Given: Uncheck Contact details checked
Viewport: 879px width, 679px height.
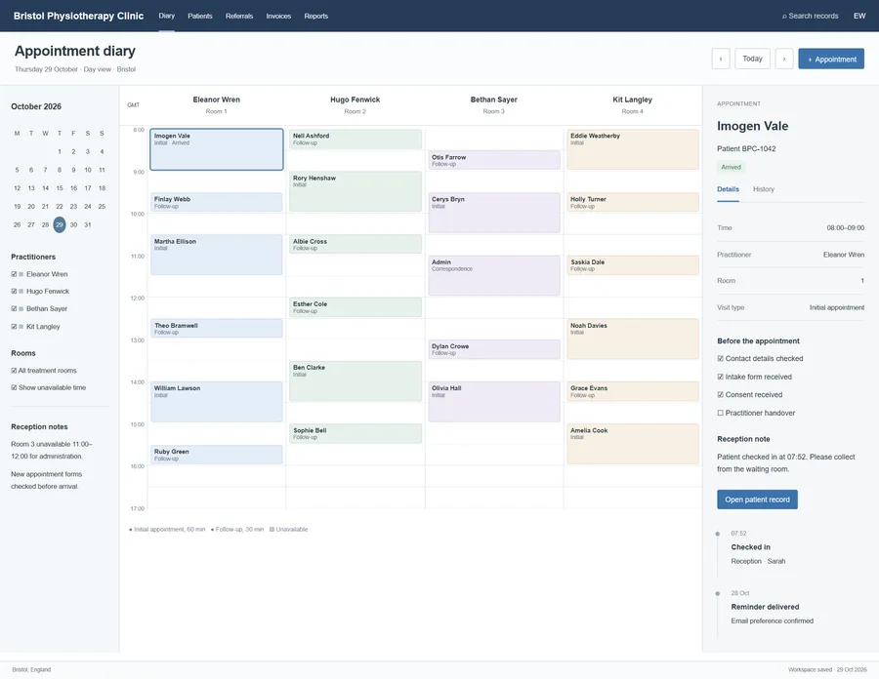Looking at the screenshot, I should click(721, 358).
